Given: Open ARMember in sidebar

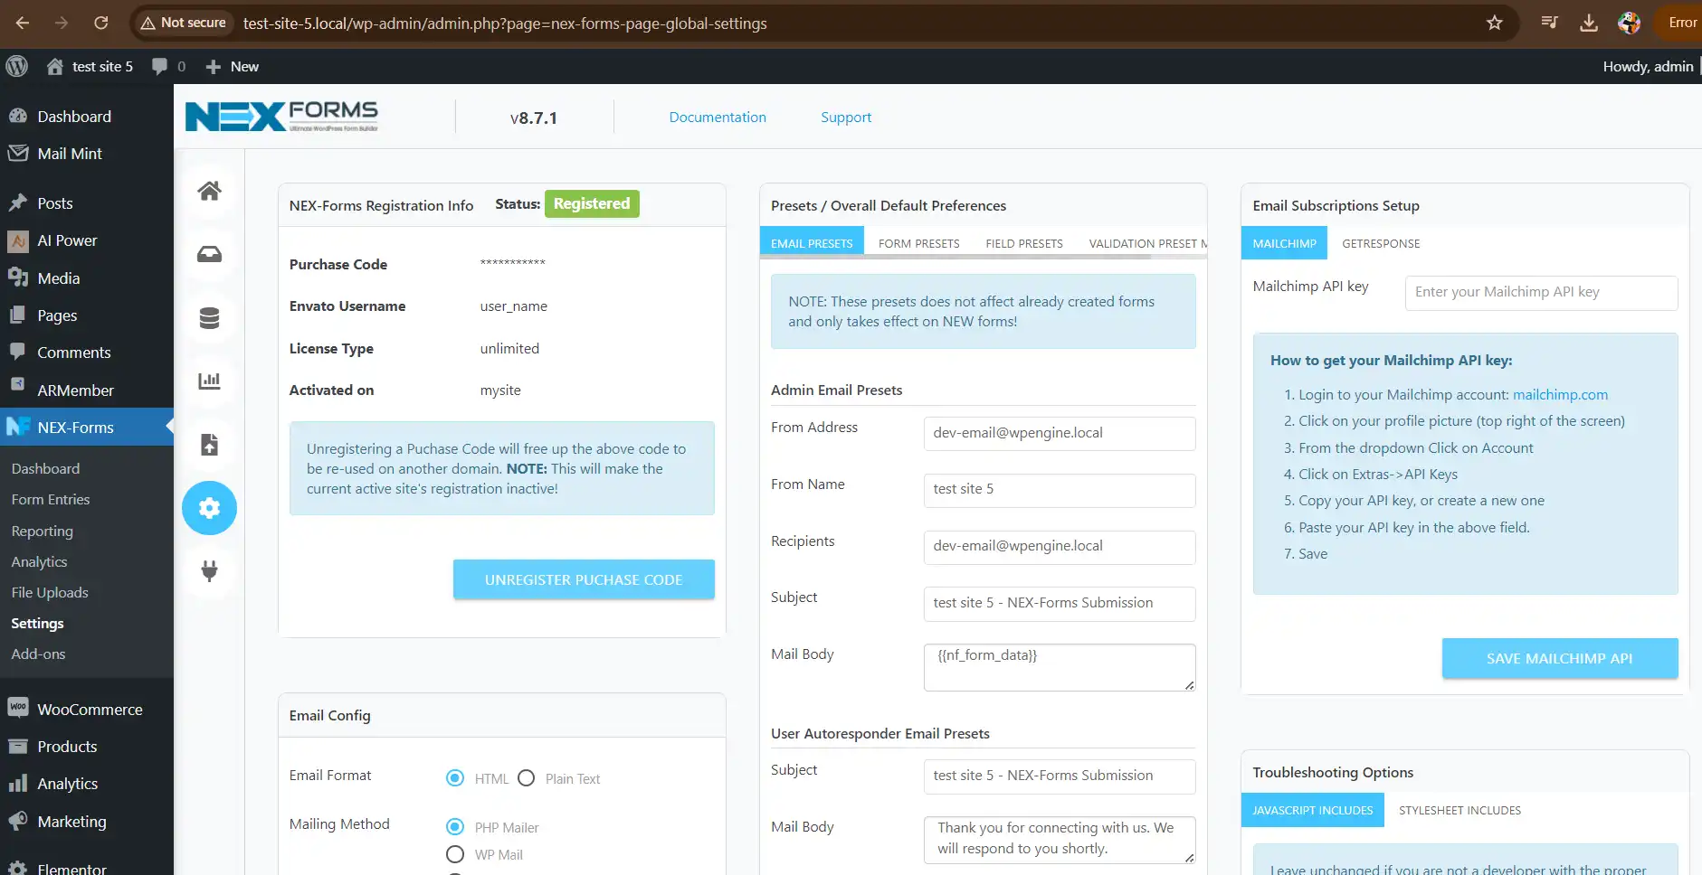Looking at the screenshot, I should 76,390.
